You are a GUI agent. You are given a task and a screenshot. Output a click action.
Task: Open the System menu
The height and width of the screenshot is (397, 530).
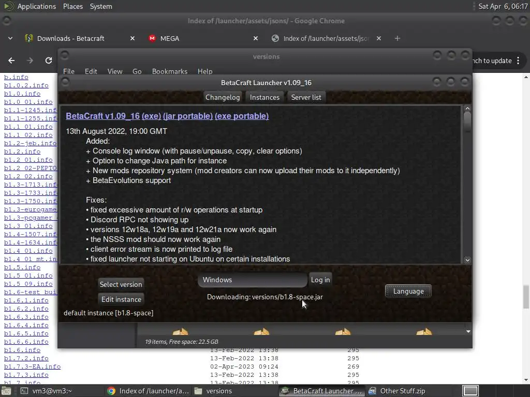[x=101, y=6]
